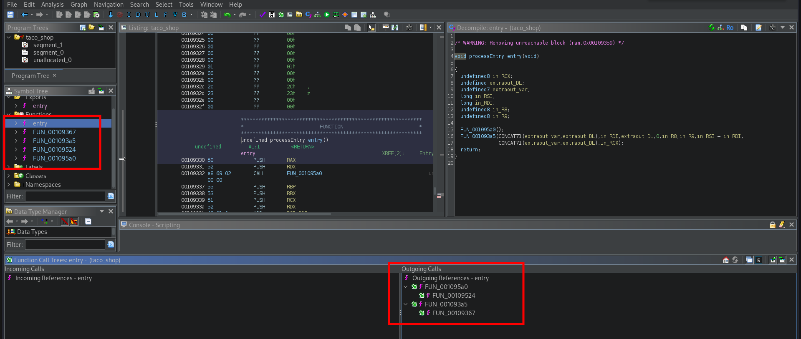The height and width of the screenshot is (339, 801).
Task: Open the bookmark type dropdown arrow
Action: coord(192,15)
